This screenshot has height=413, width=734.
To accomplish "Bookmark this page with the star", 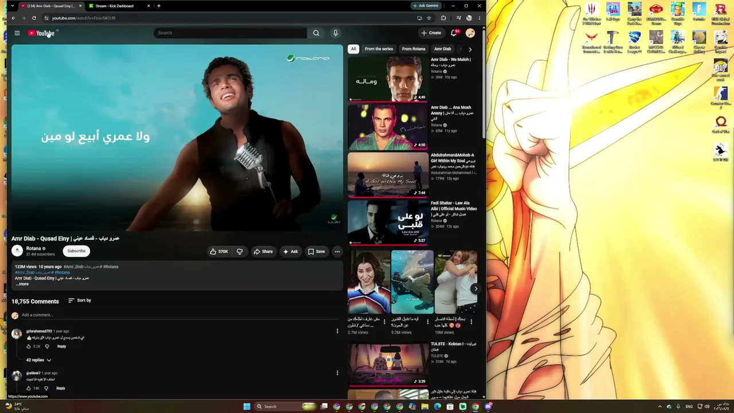I will 429,18.
